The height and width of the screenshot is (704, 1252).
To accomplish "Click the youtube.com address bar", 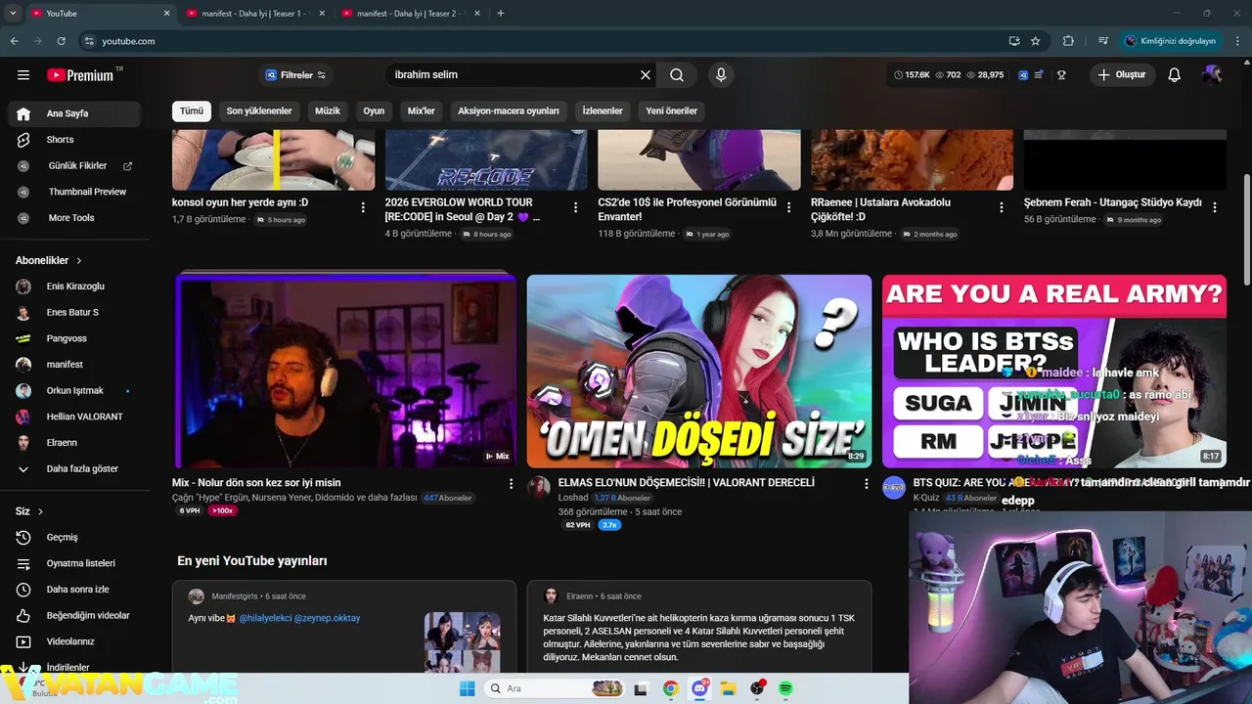I will (x=543, y=41).
